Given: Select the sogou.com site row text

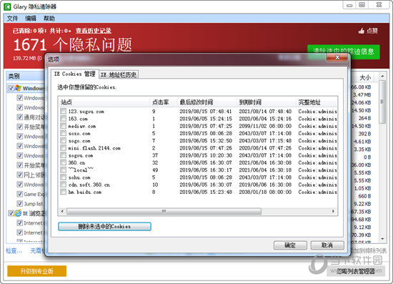Looking at the screenshot, I should click(x=81, y=155).
